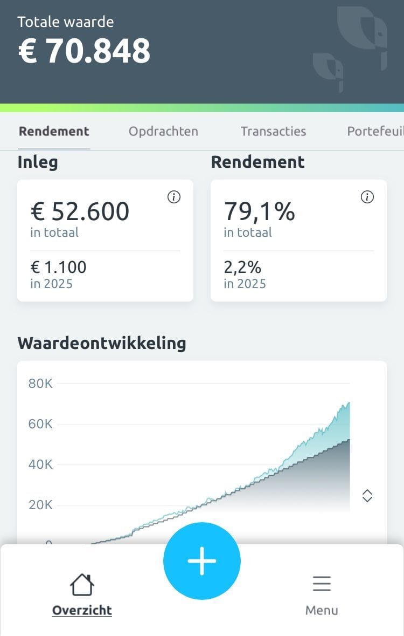Viewport: 404px width, 636px height.
Task: Switch to the Transacties tab
Action: click(274, 132)
